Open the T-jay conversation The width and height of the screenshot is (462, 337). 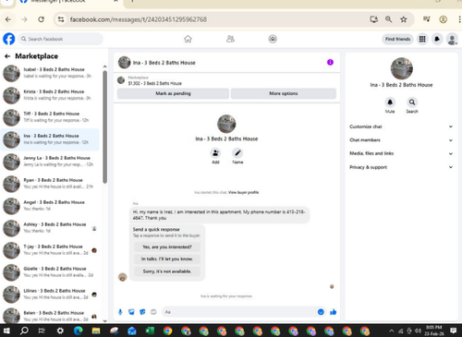tap(50, 250)
